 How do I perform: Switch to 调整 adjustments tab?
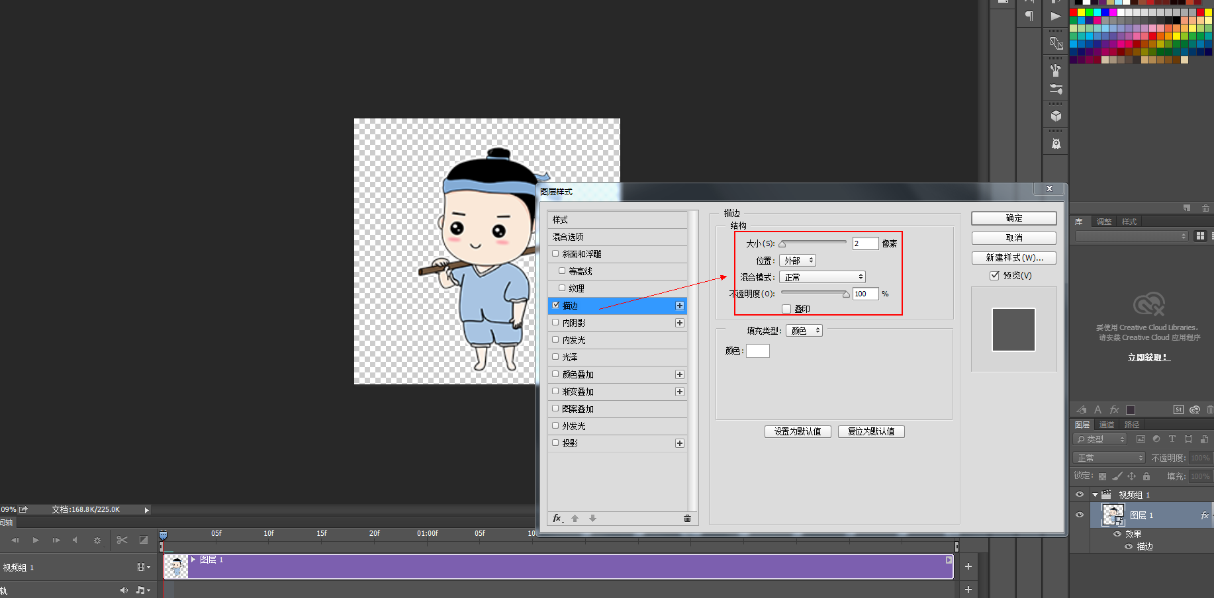(1104, 222)
